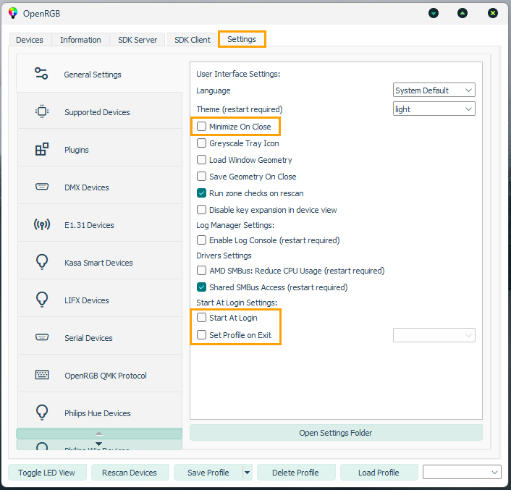Click the Philips Hue Devices bulb icon
This screenshot has width=511, height=490.
click(x=42, y=413)
